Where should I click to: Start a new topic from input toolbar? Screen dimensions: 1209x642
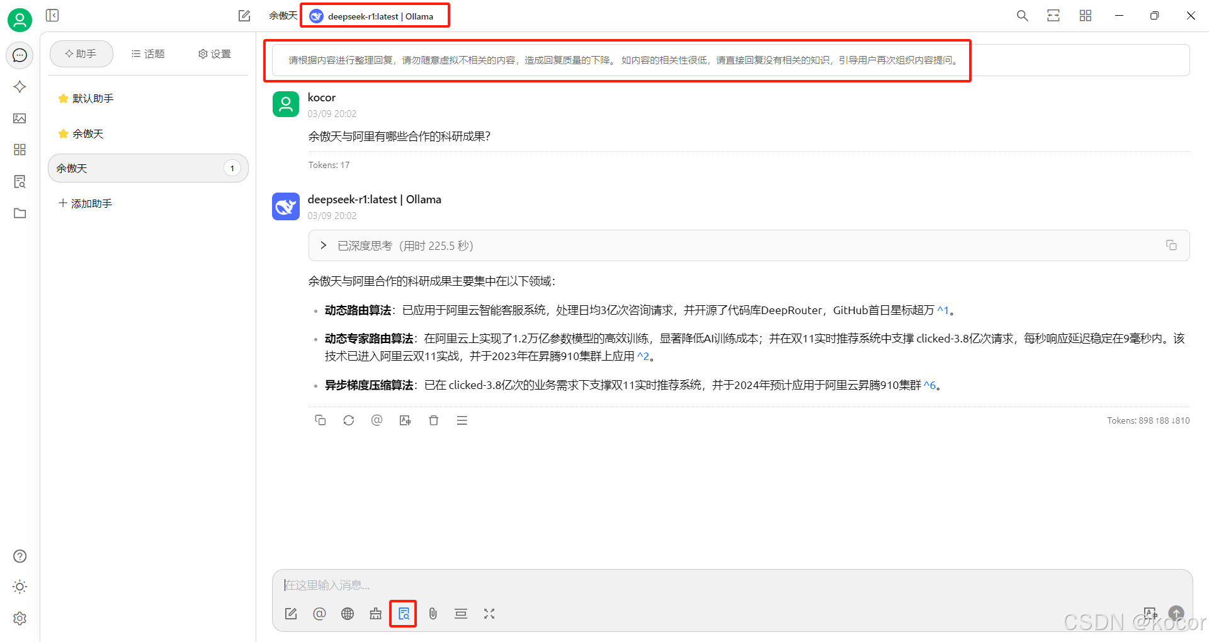coord(291,614)
